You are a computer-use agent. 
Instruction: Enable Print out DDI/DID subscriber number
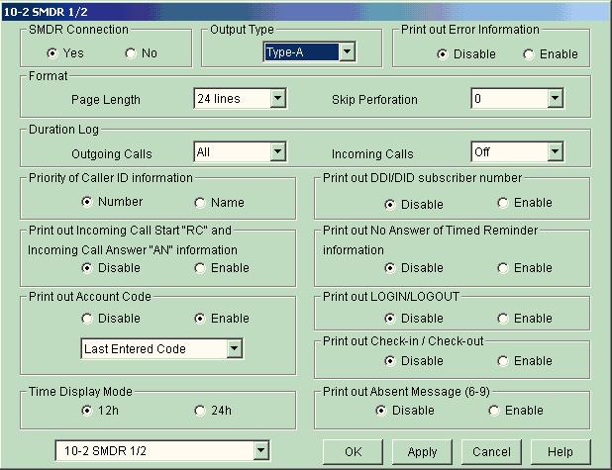click(x=503, y=203)
